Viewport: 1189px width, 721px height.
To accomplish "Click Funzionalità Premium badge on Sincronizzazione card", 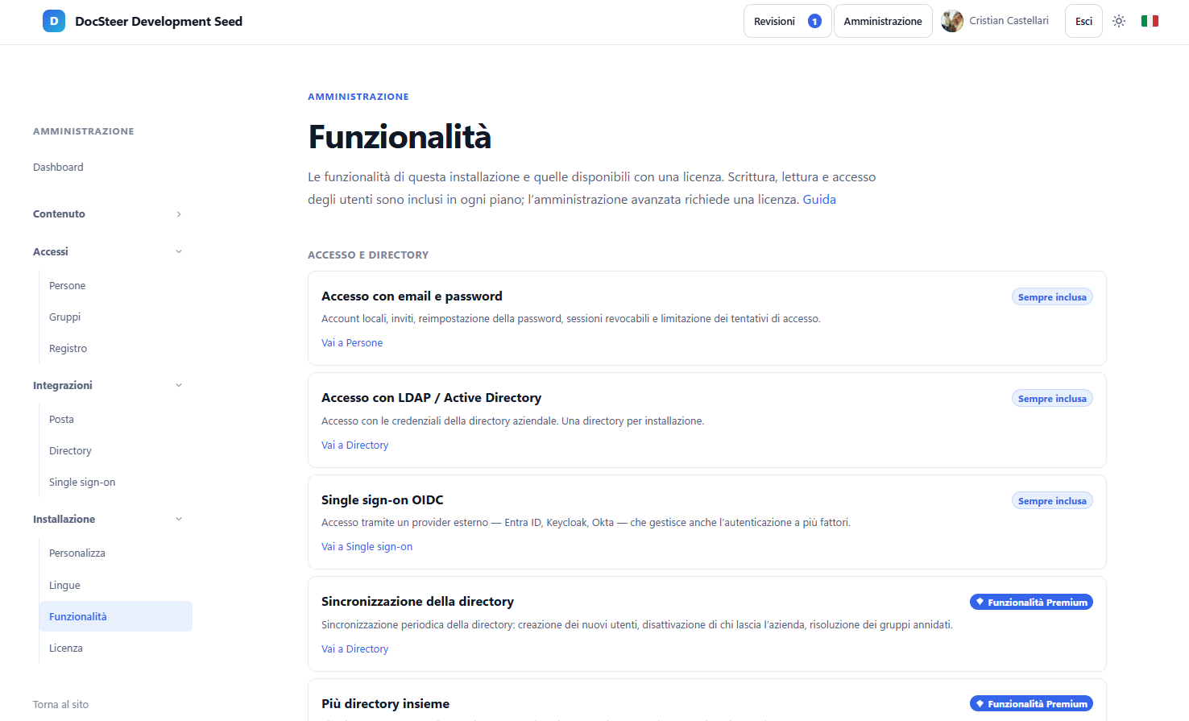I will tap(1031, 603).
